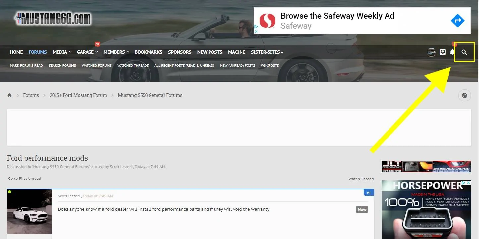Open the AdChoices icon on Safeway ad
Image resolution: width=479 pixels, height=239 pixels.
click(x=256, y=27)
